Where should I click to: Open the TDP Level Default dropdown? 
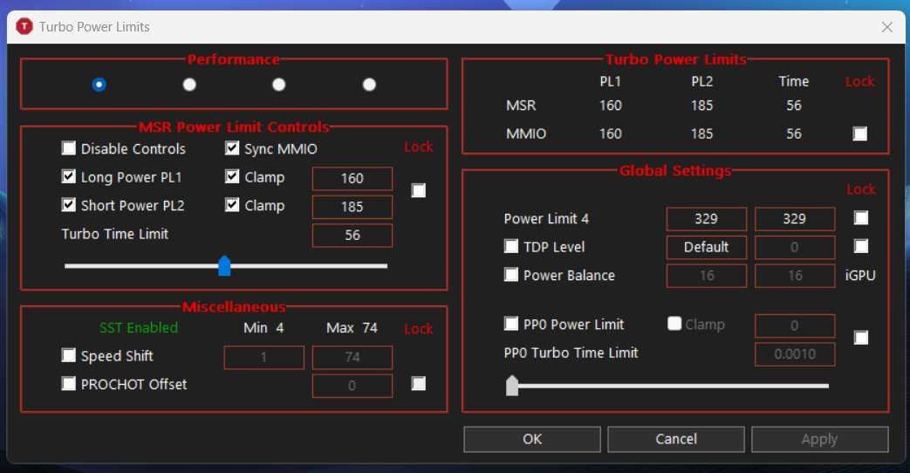[x=706, y=247]
